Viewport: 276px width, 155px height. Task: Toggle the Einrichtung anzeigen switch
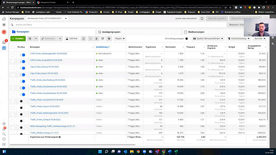[188, 39]
